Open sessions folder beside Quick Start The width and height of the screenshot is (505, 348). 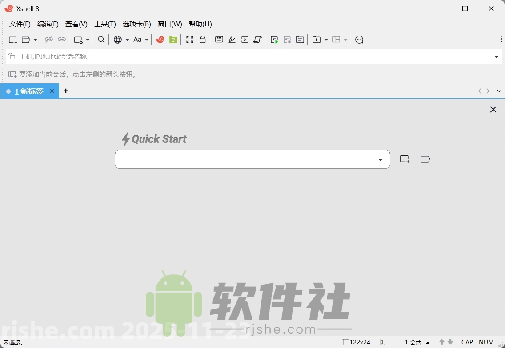[x=425, y=159]
